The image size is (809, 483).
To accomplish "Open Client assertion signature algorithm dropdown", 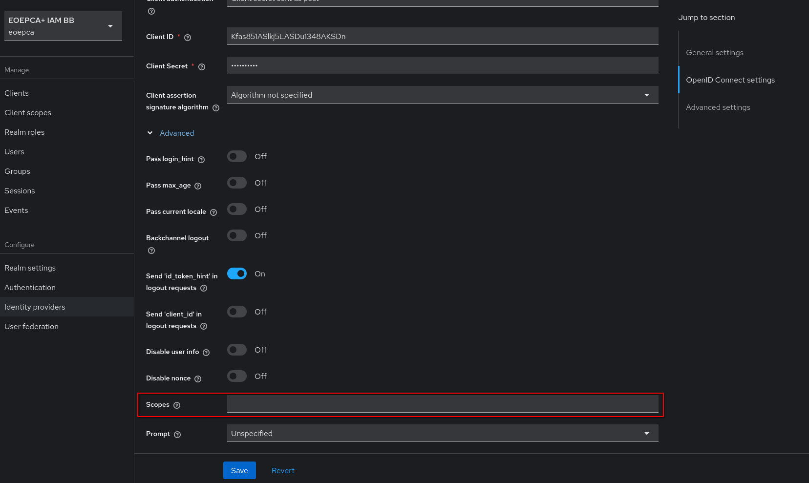I will [443, 95].
